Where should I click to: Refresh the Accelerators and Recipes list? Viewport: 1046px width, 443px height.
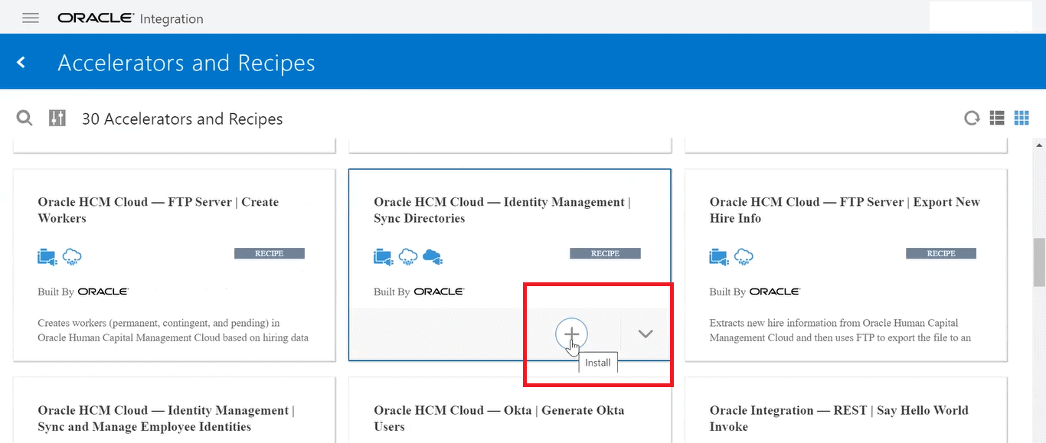tap(971, 118)
